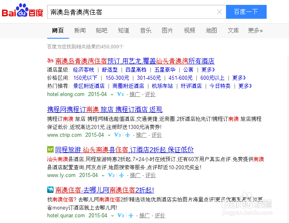Image resolution: width=289 pixels, height=223 pixels.
Task: Pick the 451-600元 price range
Action: click(x=180, y=78)
